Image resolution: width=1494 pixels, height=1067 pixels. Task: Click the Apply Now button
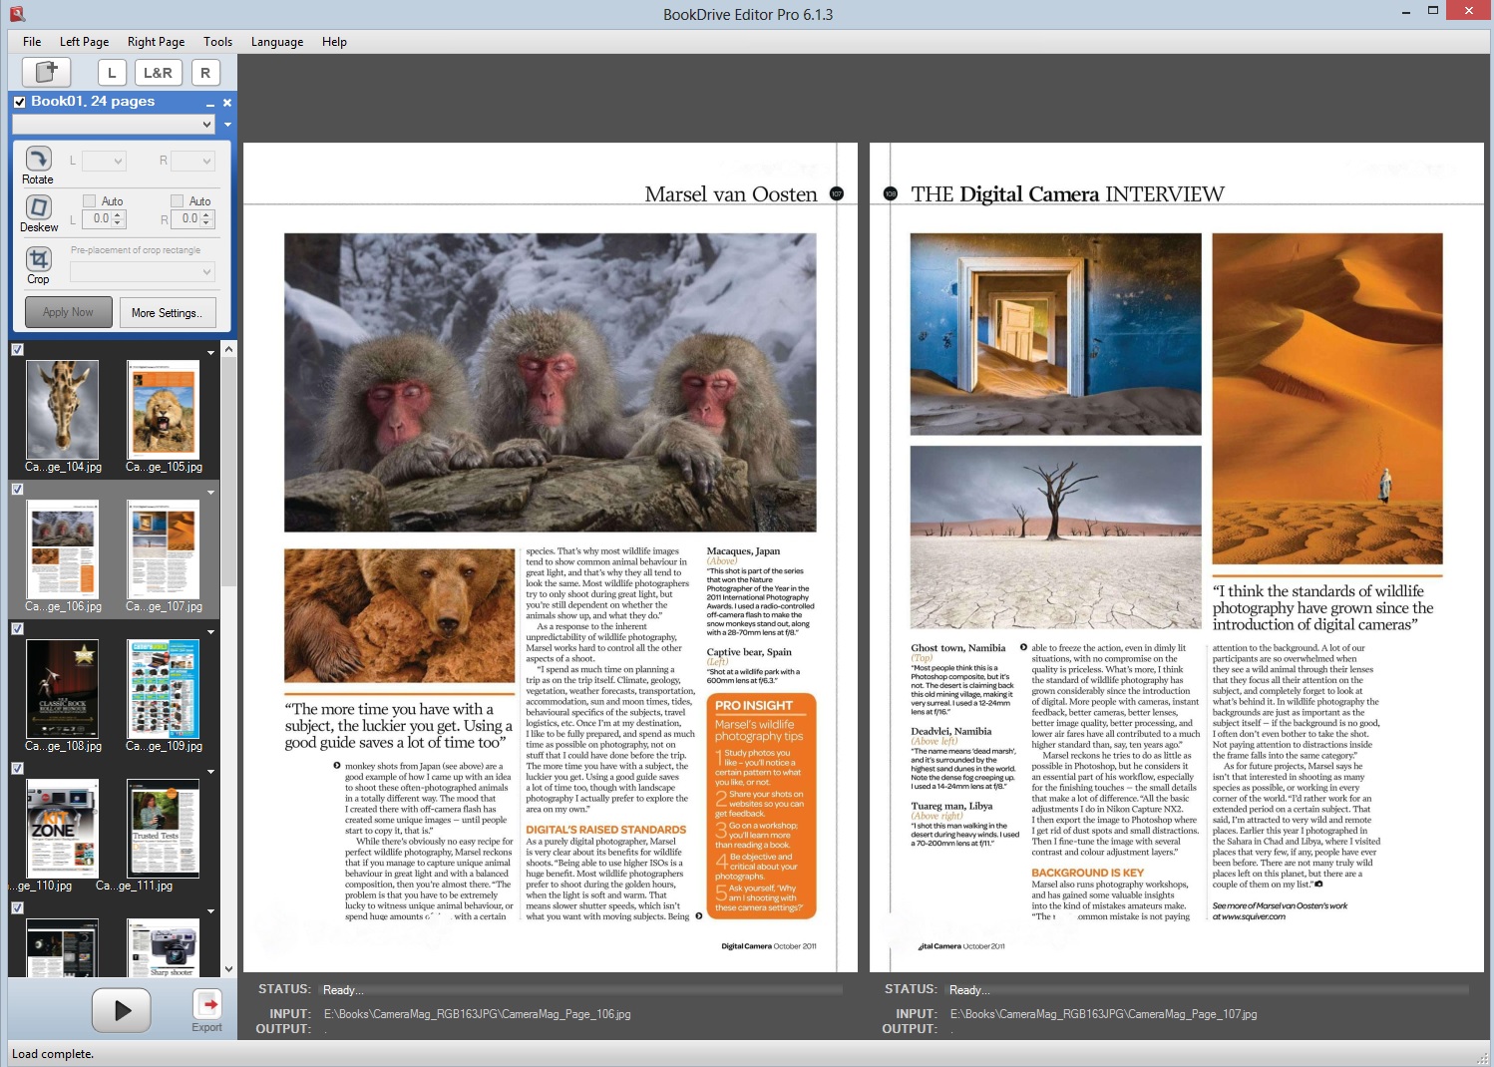tap(68, 312)
